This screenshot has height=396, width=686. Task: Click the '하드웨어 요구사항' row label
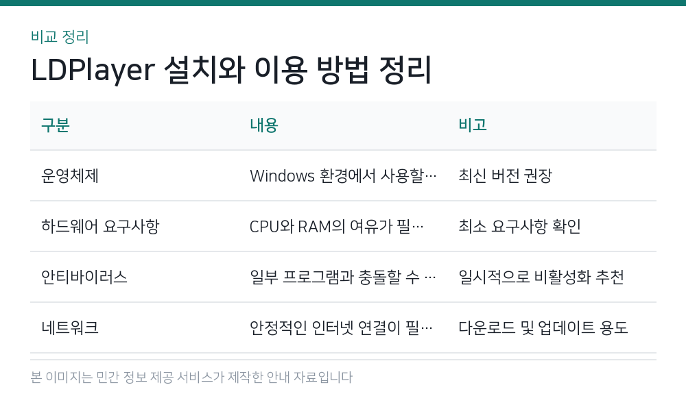(x=100, y=226)
